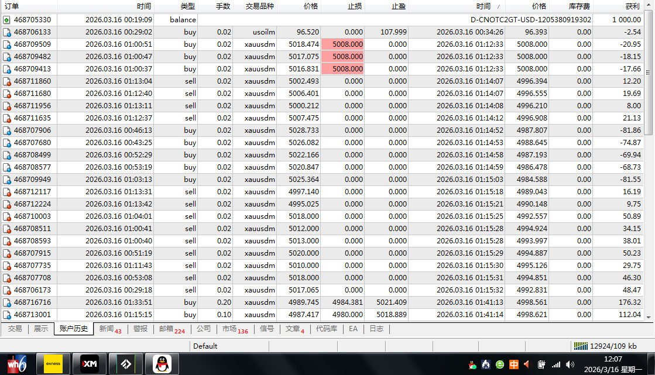The image size is (655, 375).
Task: Switch to the 市场 tab
Action: (x=235, y=329)
